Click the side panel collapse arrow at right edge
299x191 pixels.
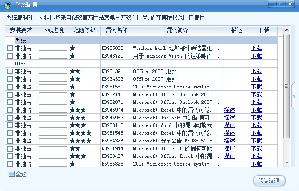click(294, 96)
